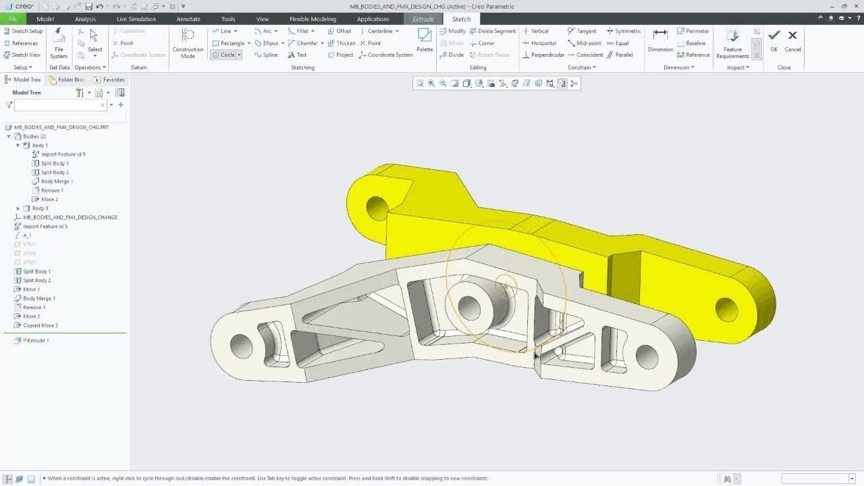This screenshot has width=864, height=486.
Task: Open Sketch Setup
Action: click(23, 31)
